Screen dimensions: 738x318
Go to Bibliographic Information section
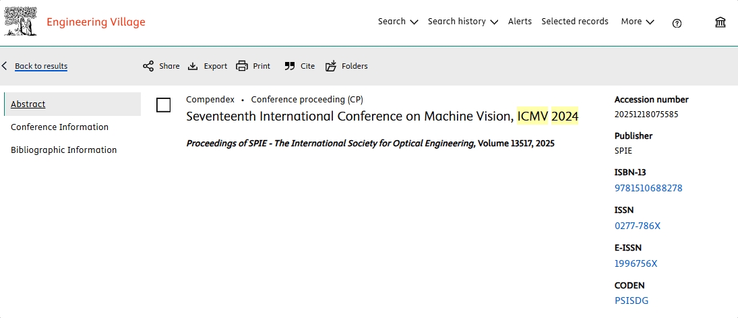coord(63,150)
